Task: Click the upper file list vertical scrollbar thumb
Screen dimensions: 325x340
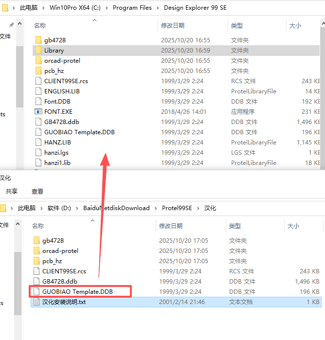Action: [323, 98]
